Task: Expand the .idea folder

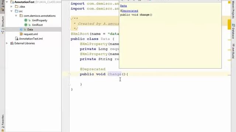Action: click(11, 7)
